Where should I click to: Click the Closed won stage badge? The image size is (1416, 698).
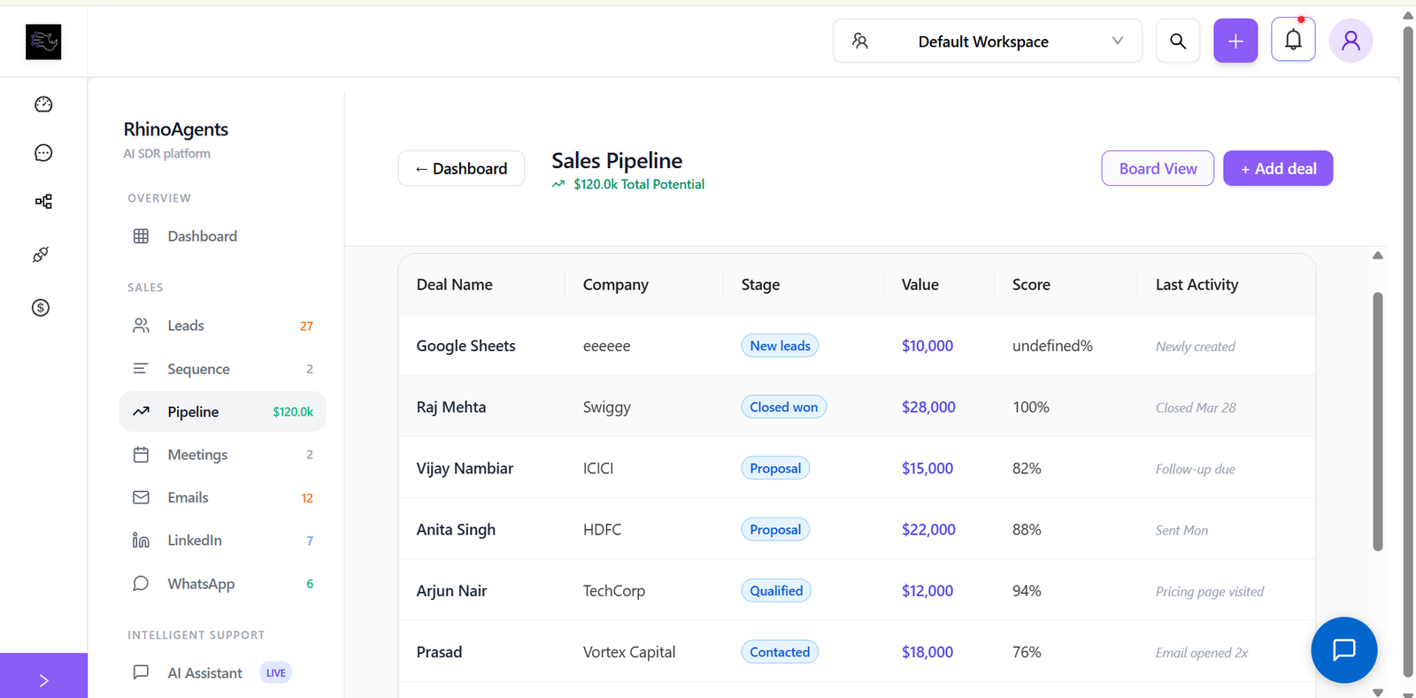coord(783,407)
